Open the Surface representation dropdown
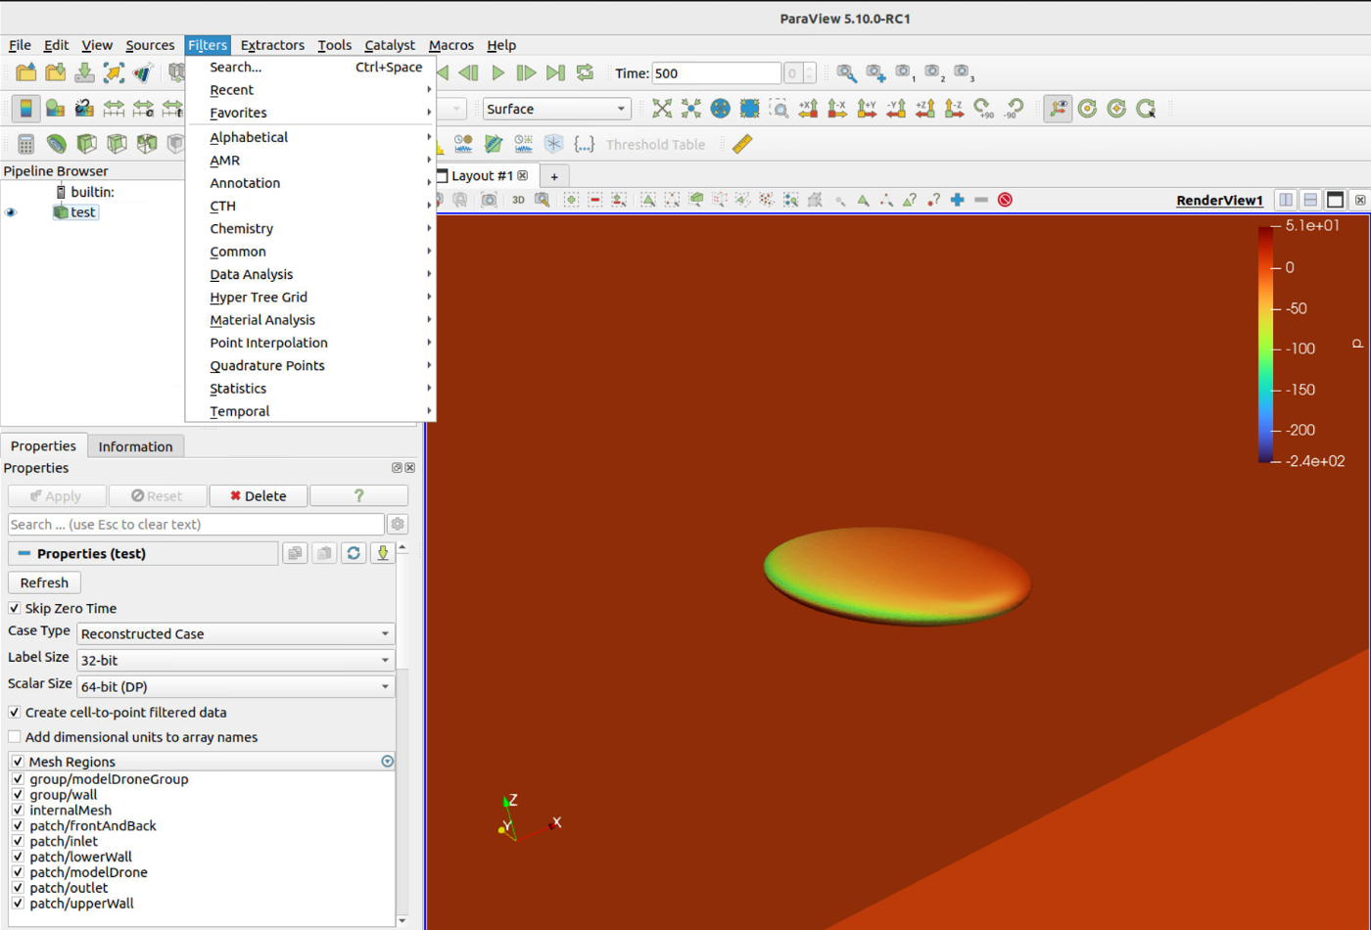 [555, 109]
